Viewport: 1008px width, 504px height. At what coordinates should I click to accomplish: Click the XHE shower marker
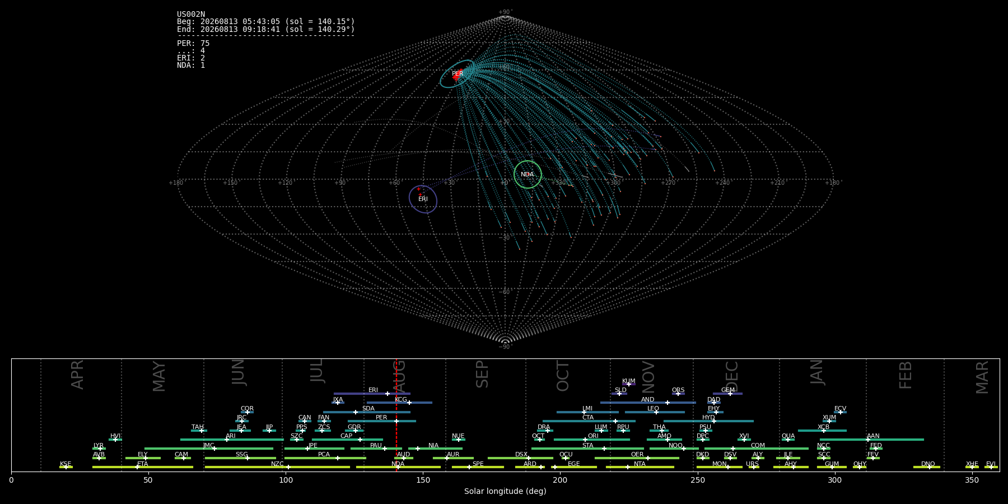(972, 467)
